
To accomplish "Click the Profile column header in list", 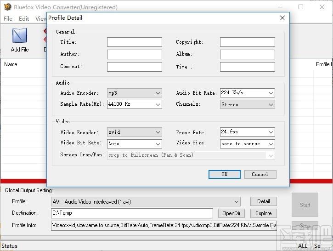I will point(323,64).
